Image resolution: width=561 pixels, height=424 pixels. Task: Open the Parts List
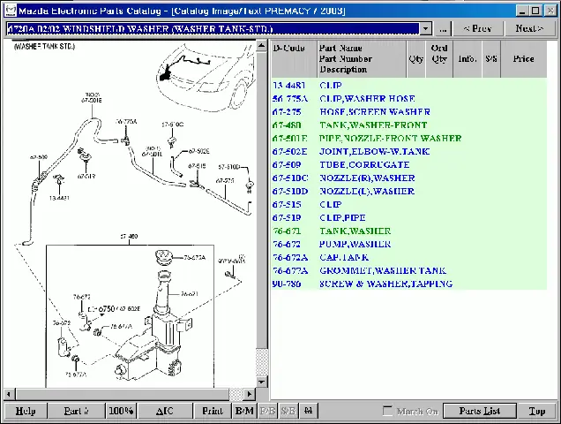coord(479,411)
